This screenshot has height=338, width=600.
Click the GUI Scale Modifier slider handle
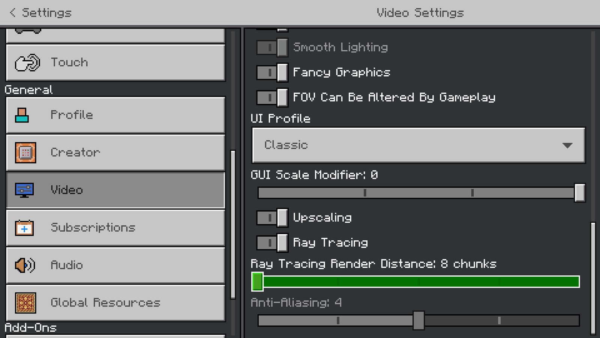[x=580, y=193]
